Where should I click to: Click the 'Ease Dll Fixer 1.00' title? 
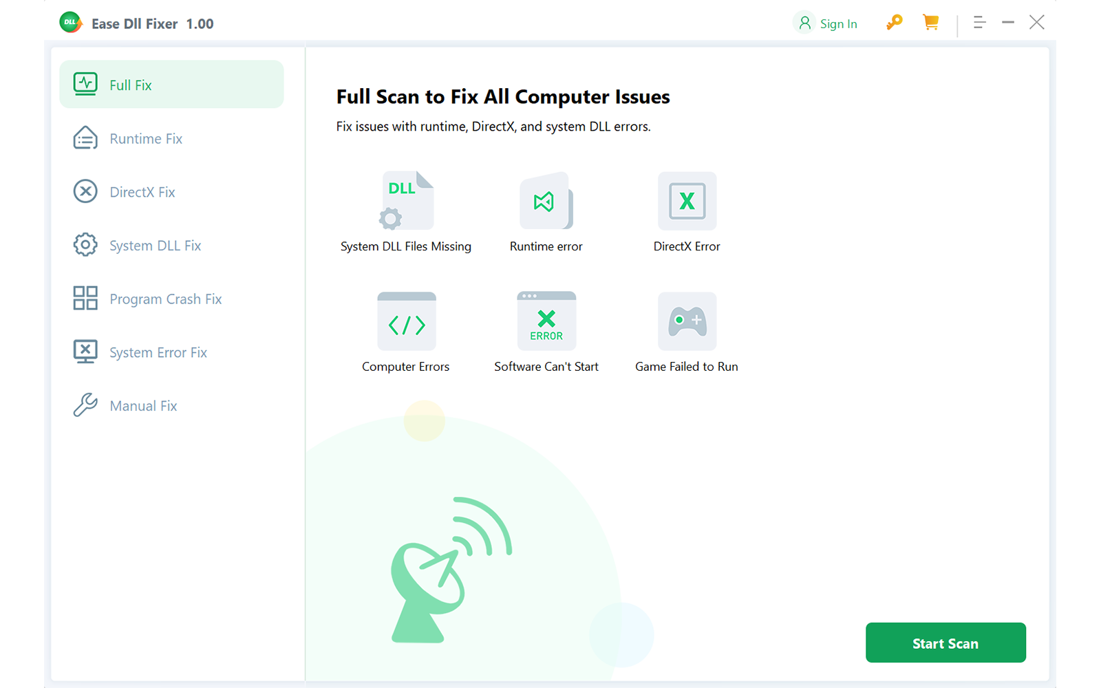pyautogui.click(x=153, y=24)
